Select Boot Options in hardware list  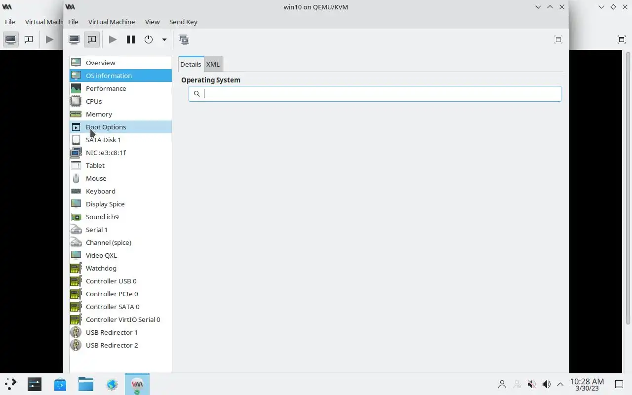coord(120,127)
